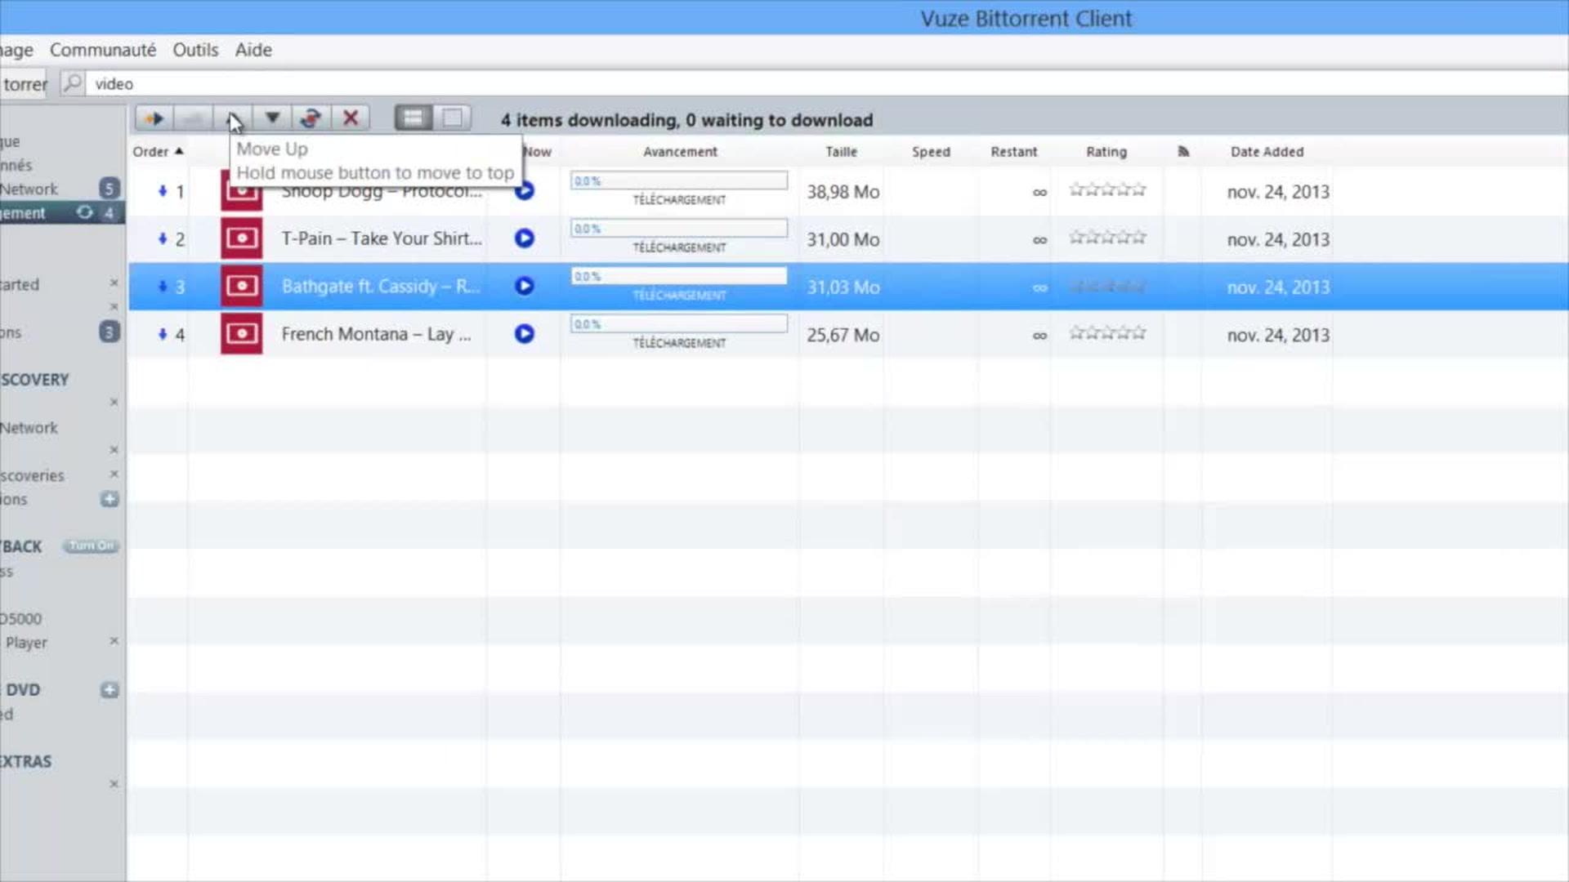Click the red stop icon for T-Pain download
The image size is (1569, 882).
pos(241,238)
